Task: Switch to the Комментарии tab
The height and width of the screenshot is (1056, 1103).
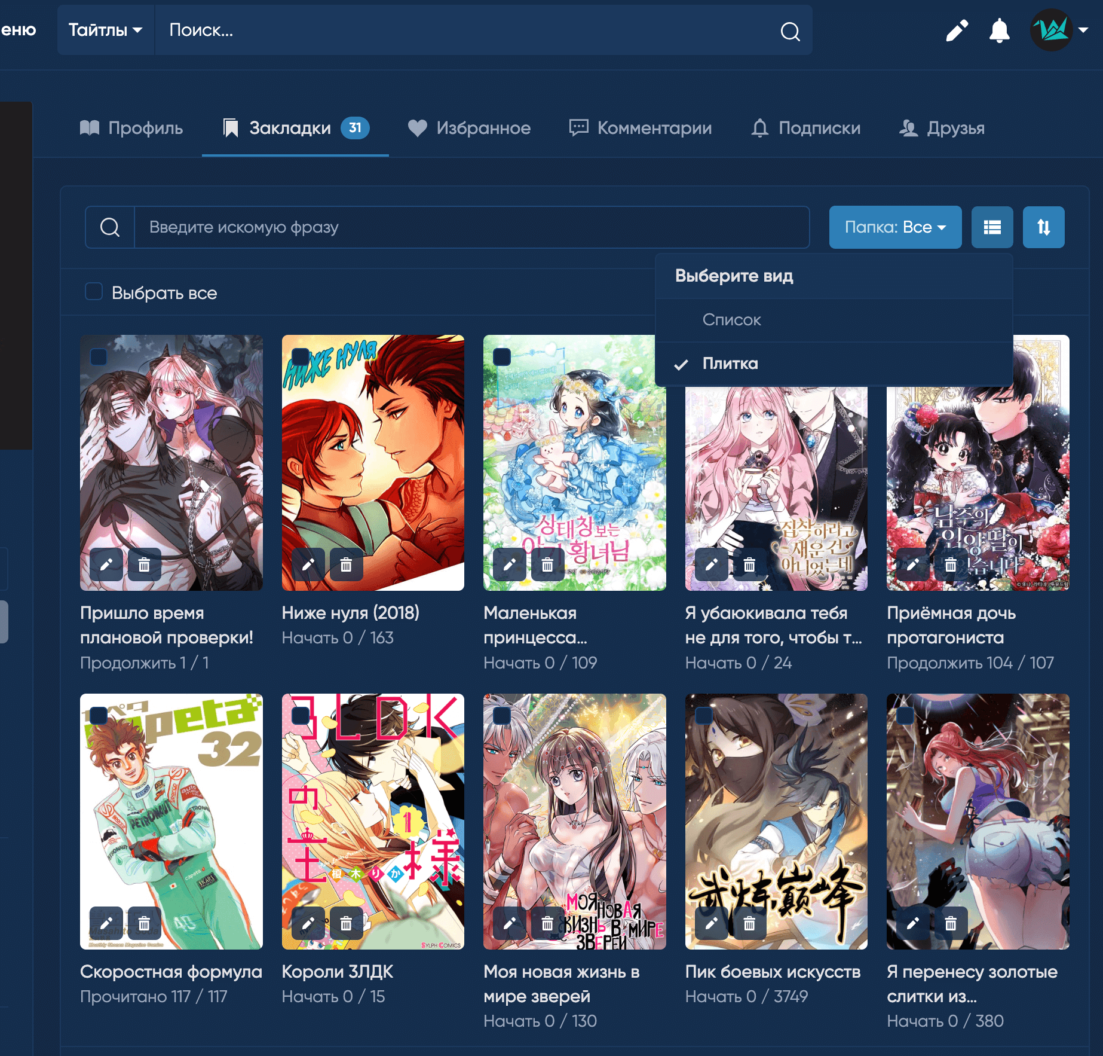Action: point(641,128)
